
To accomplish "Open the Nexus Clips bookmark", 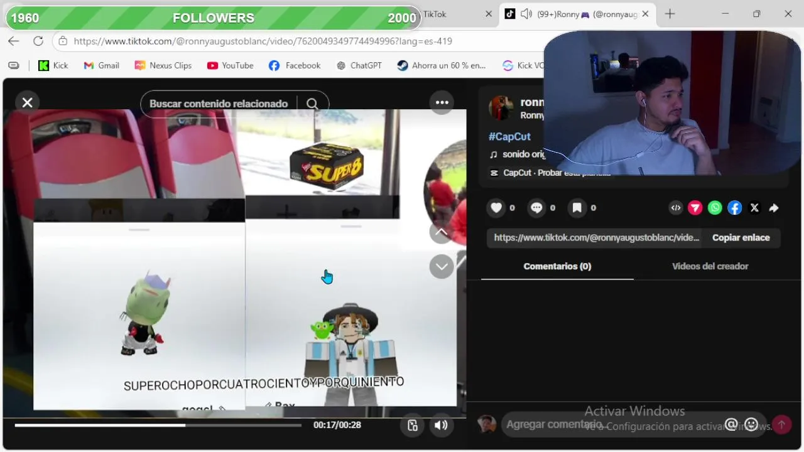I will click(x=163, y=65).
